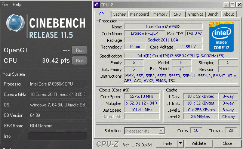The image size is (243, 149).
Task: Click the Info text field in Cinebench
Action: [x=58, y=136]
